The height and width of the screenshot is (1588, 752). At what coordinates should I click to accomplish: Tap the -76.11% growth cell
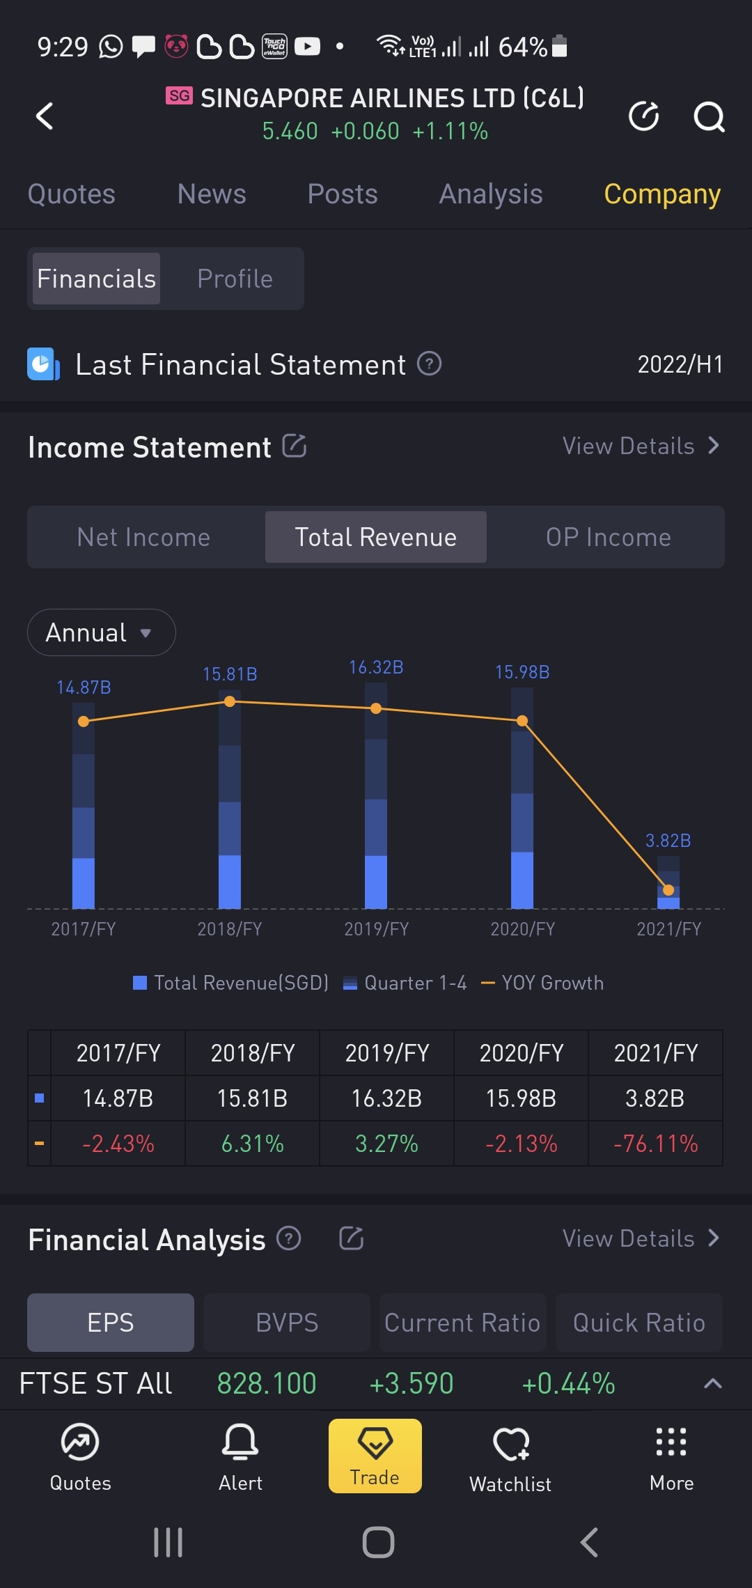[x=656, y=1144]
